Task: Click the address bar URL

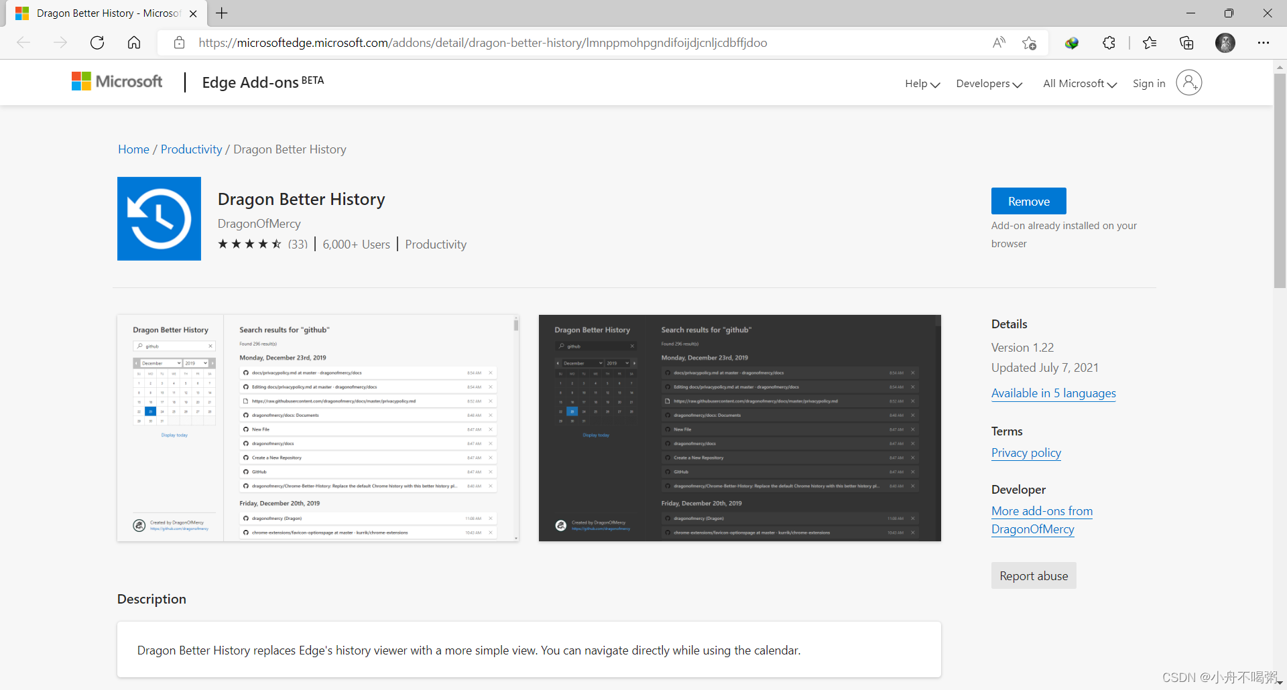Action: 483,43
